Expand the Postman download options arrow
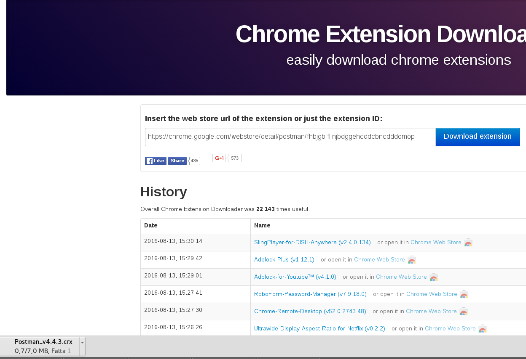The width and height of the screenshot is (526, 359). (x=82, y=346)
